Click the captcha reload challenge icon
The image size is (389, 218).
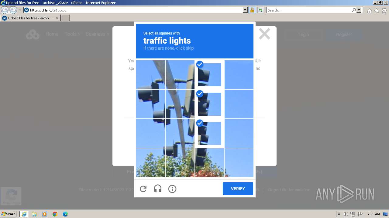point(143,189)
